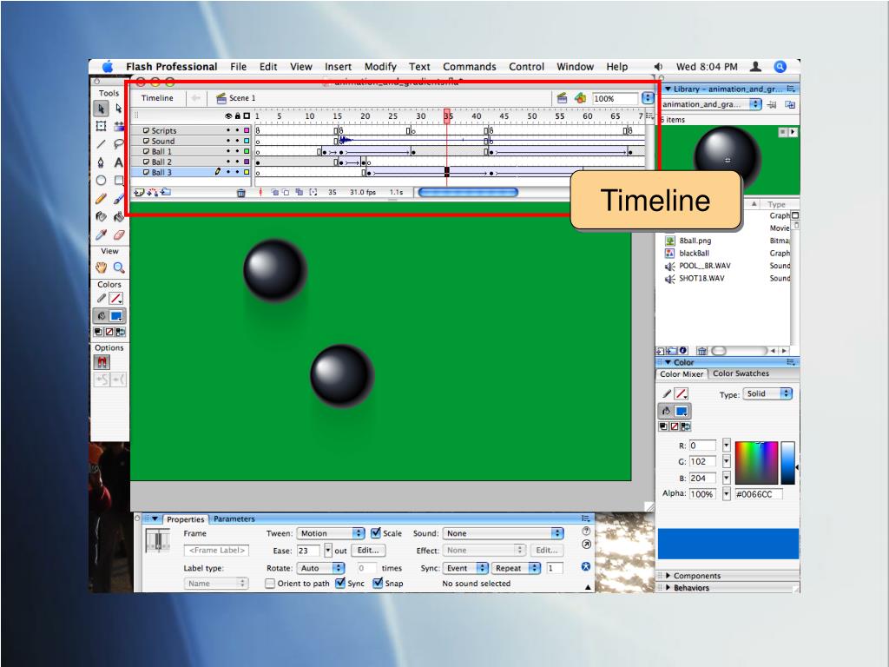Screen dimensions: 889x667
Task: Open the color Type dropdown set to Solid
Action: point(767,394)
